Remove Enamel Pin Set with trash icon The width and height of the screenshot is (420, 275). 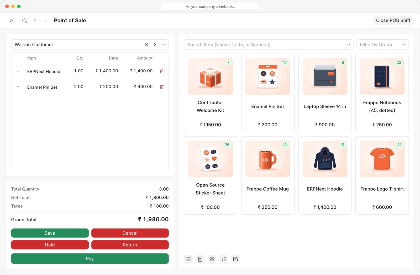tap(162, 87)
